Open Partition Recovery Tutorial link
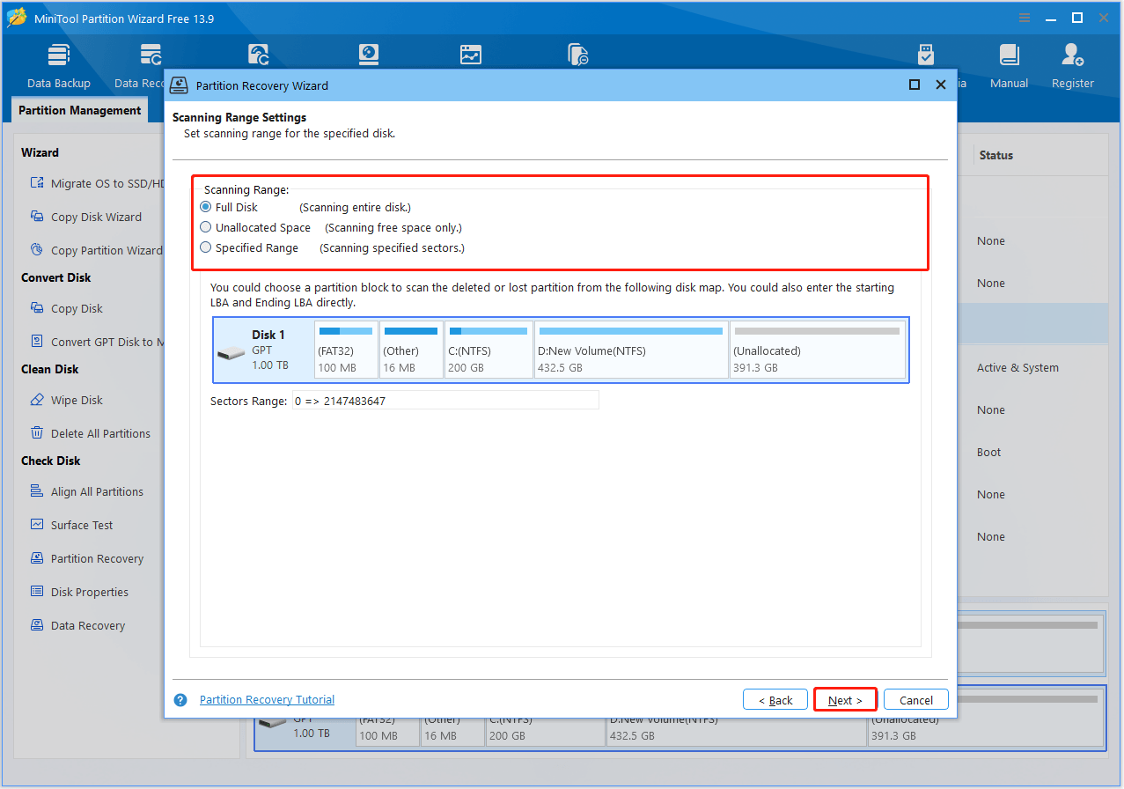The width and height of the screenshot is (1124, 789). [267, 700]
